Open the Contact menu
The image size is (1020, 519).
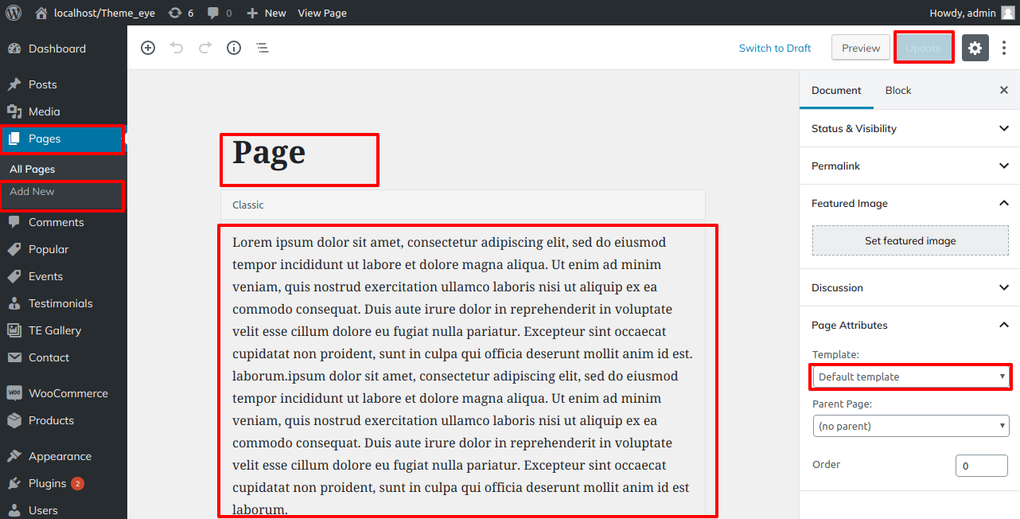click(64, 357)
